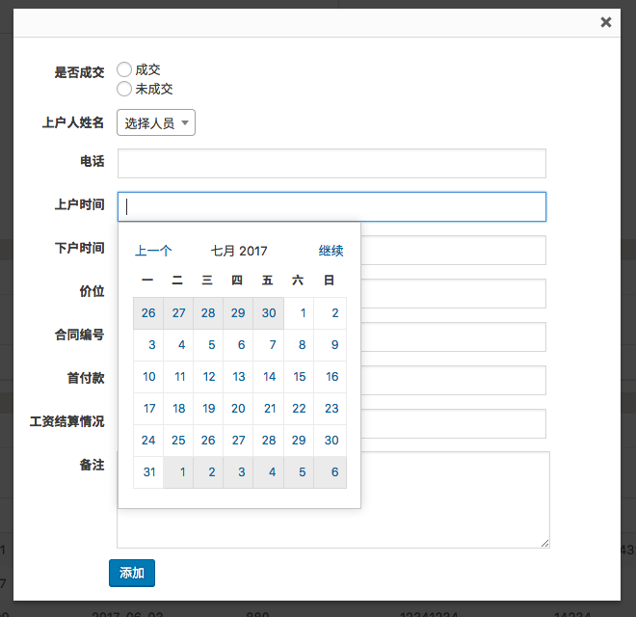Viewport: 636px width, 617px height.
Task: Pick June 26 from previous month days
Action: 148,312
